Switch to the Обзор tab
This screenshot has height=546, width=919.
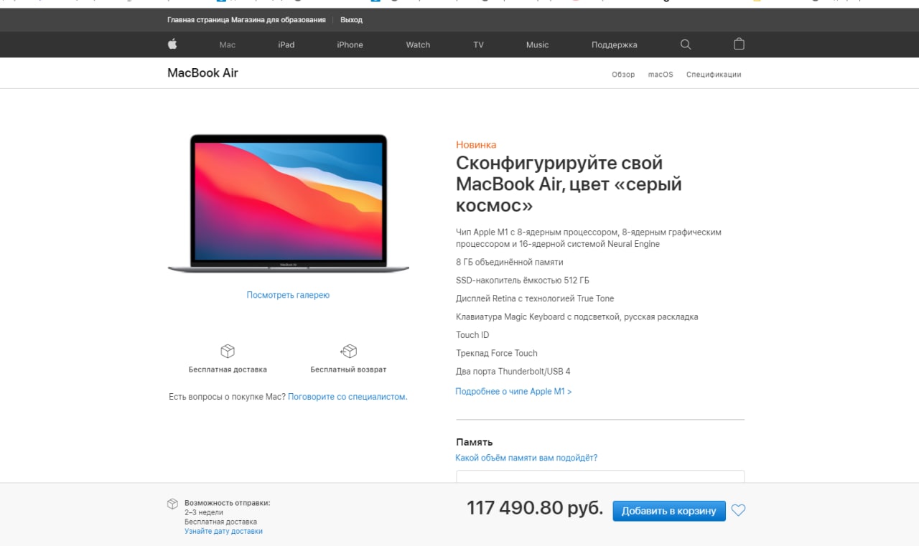pos(623,75)
